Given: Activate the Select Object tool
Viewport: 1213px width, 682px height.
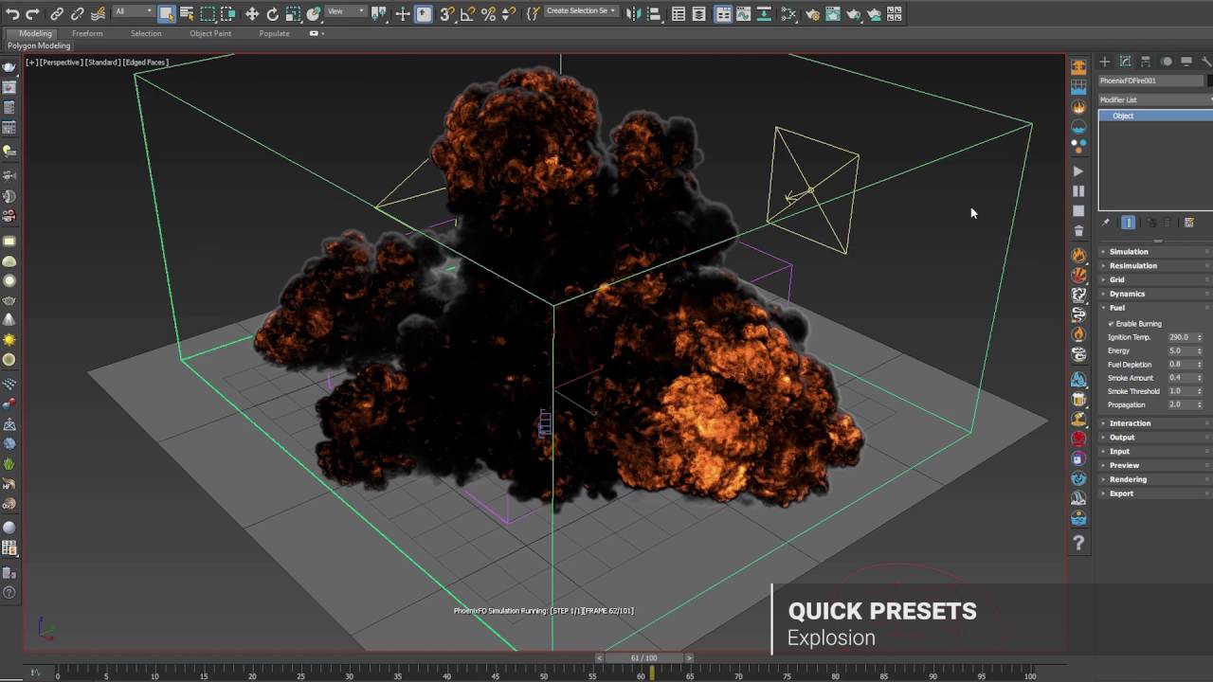Looking at the screenshot, I should [x=167, y=14].
